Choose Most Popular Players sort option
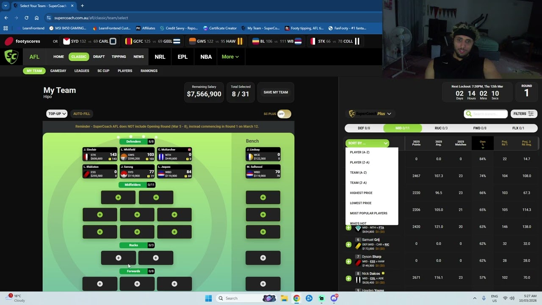 (368, 213)
